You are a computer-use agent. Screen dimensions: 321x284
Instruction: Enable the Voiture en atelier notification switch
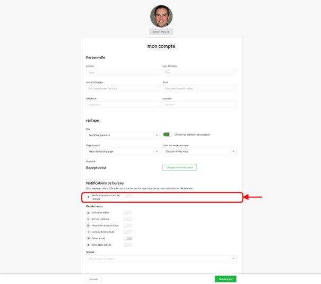pos(128,213)
